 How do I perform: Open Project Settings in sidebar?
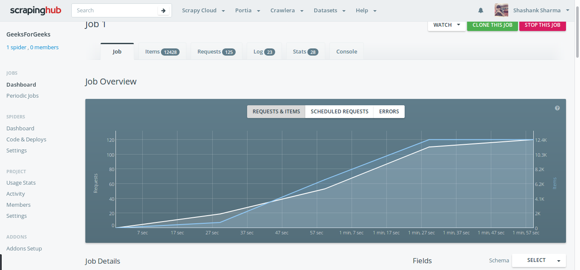tap(17, 216)
